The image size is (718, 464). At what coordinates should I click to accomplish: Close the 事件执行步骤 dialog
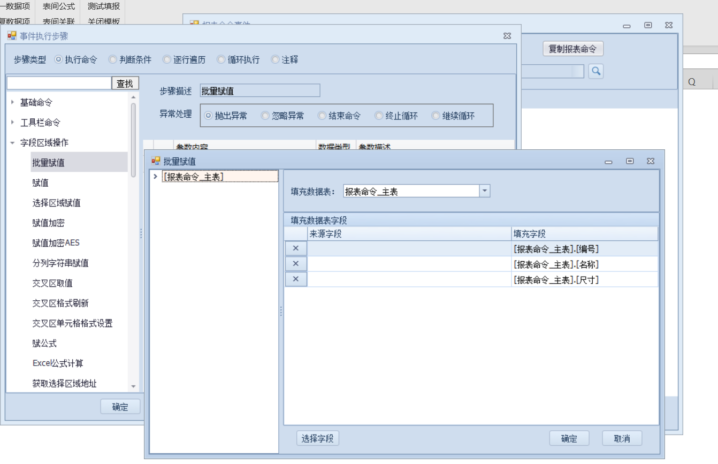pyautogui.click(x=507, y=36)
